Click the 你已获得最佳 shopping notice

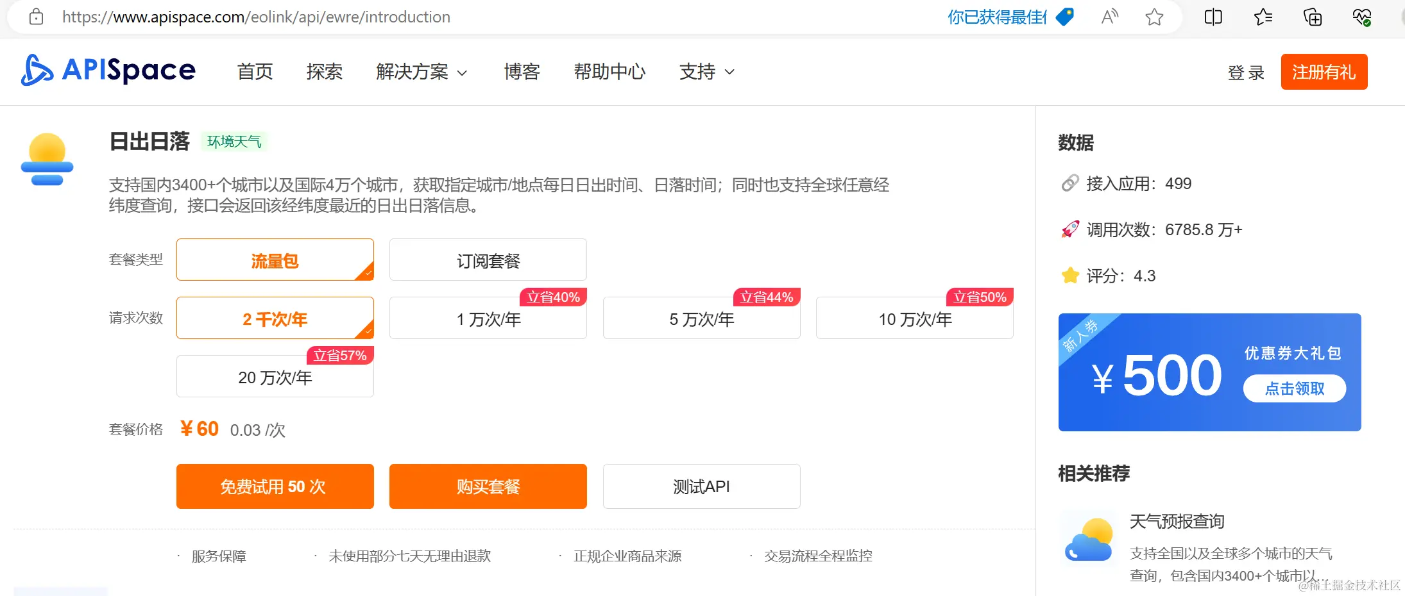(x=997, y=17)
